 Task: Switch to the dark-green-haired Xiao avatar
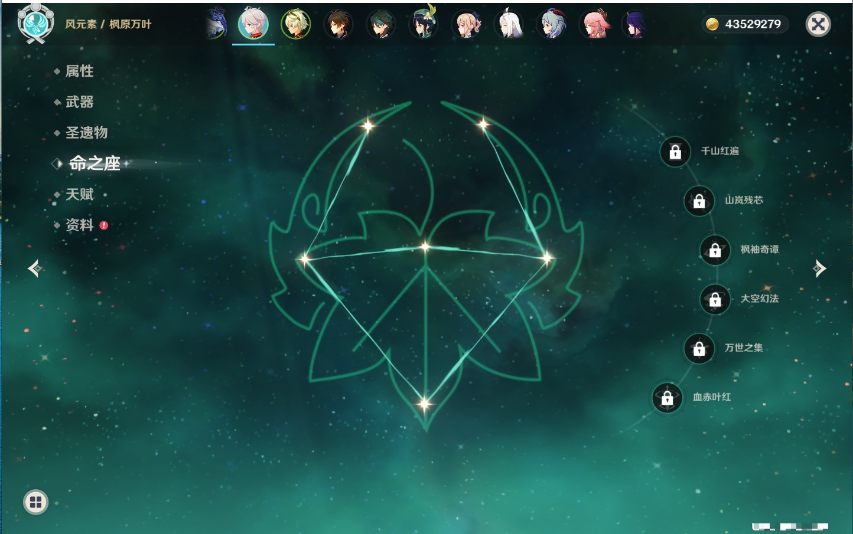point(381,24)
